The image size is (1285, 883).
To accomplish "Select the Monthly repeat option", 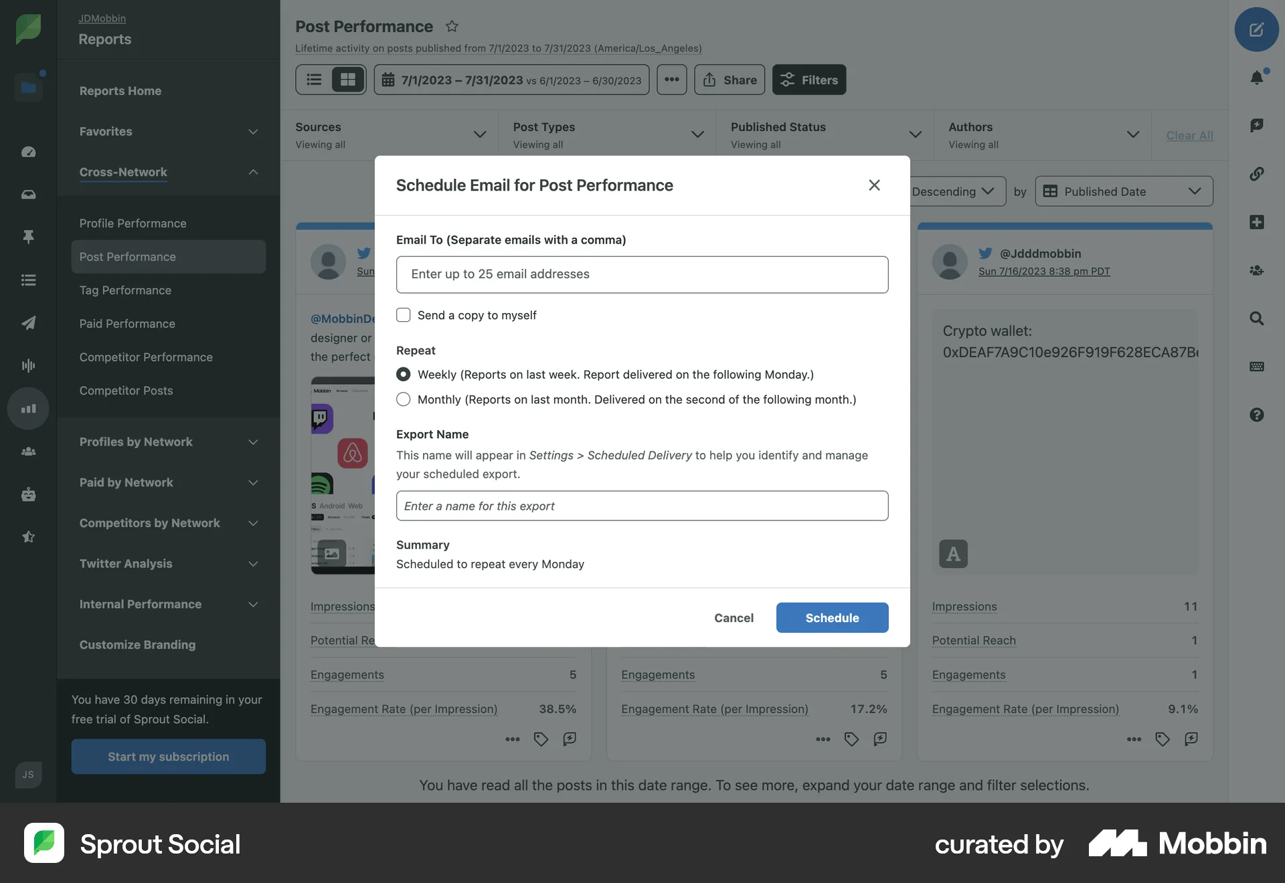I will 404,399.
